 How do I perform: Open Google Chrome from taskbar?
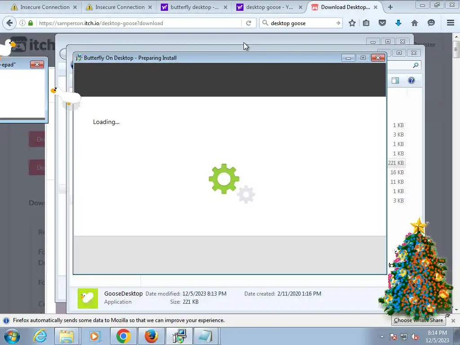click(123, 336)
